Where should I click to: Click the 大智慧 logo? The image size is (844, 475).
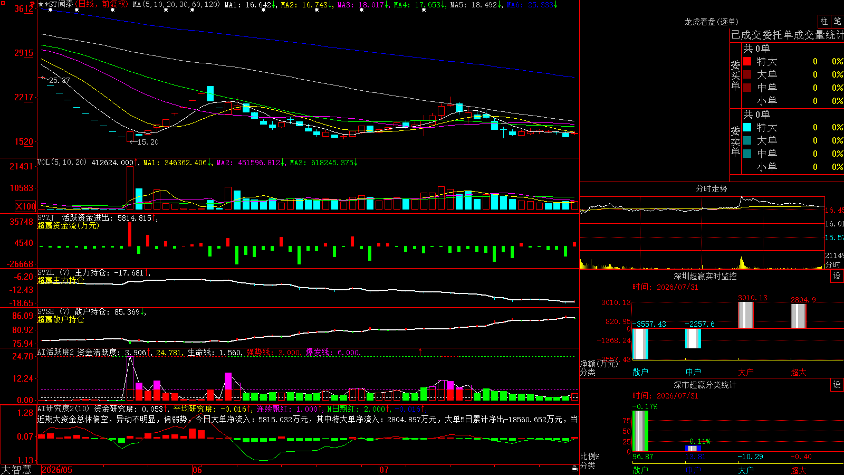coord(16,470)
